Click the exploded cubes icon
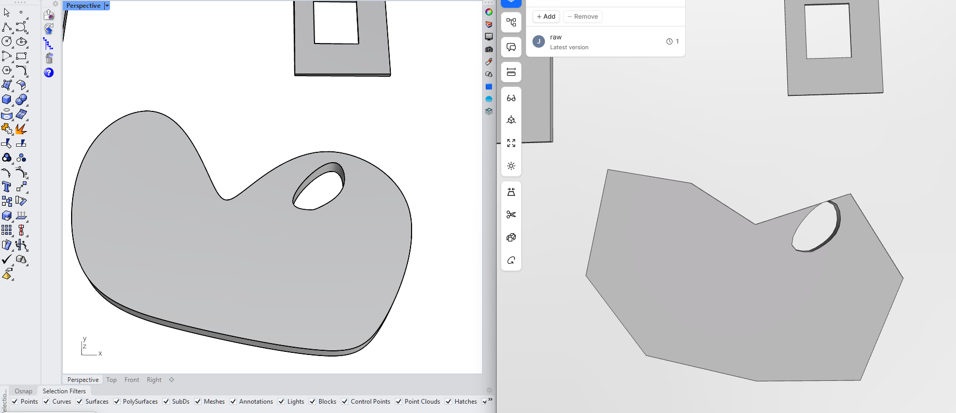956x413 pixels. [511, 237]
